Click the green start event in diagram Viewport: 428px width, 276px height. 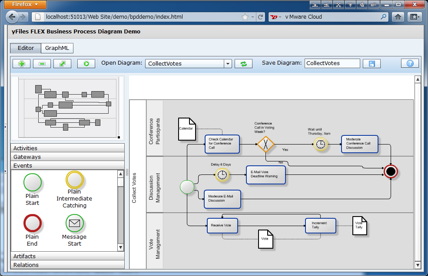click(187, 187)
